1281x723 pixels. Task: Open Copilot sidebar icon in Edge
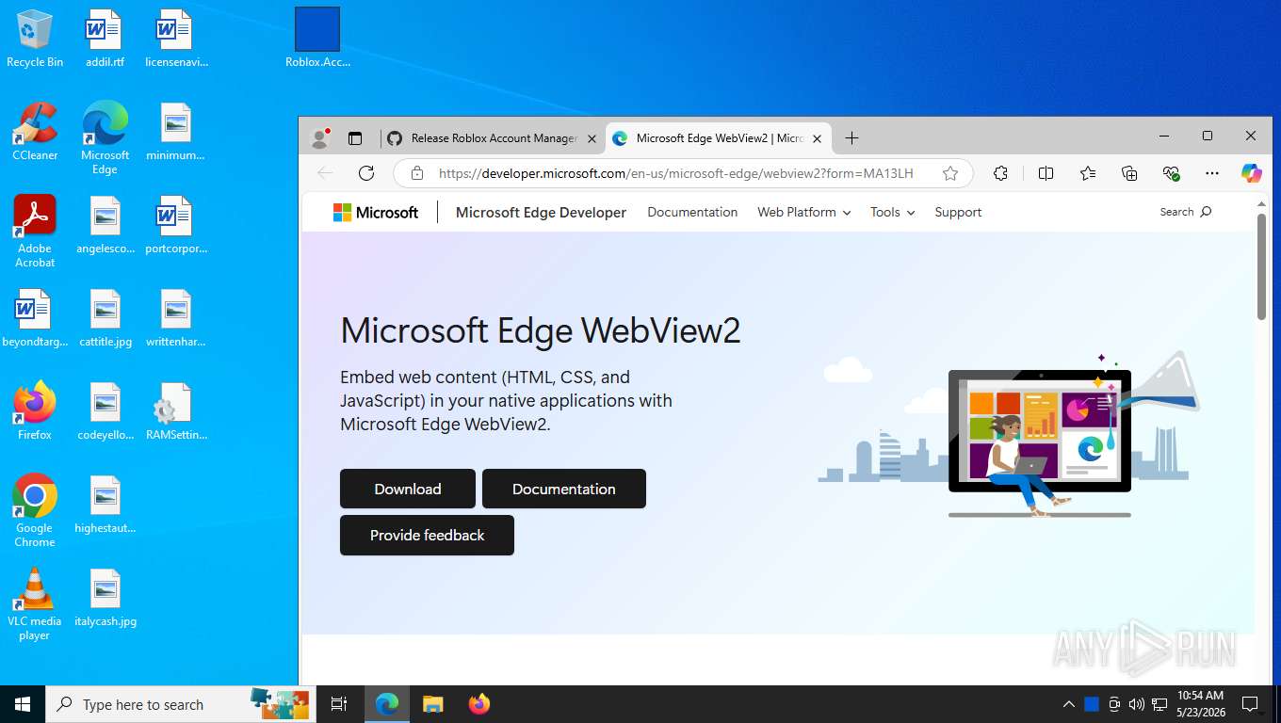(1252, 173)
